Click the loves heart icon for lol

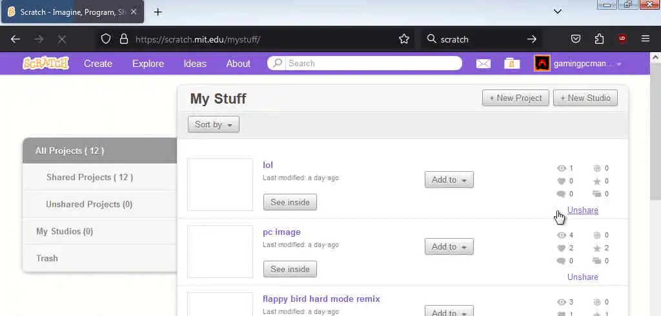[x=561, y=181]
